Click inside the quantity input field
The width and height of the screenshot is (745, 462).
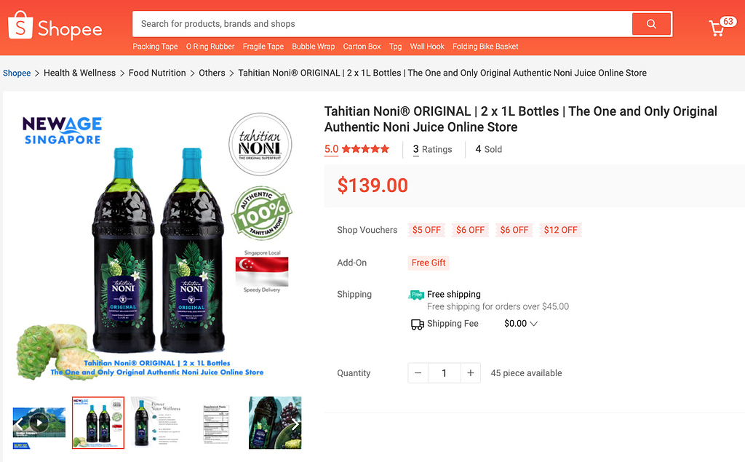444,373
